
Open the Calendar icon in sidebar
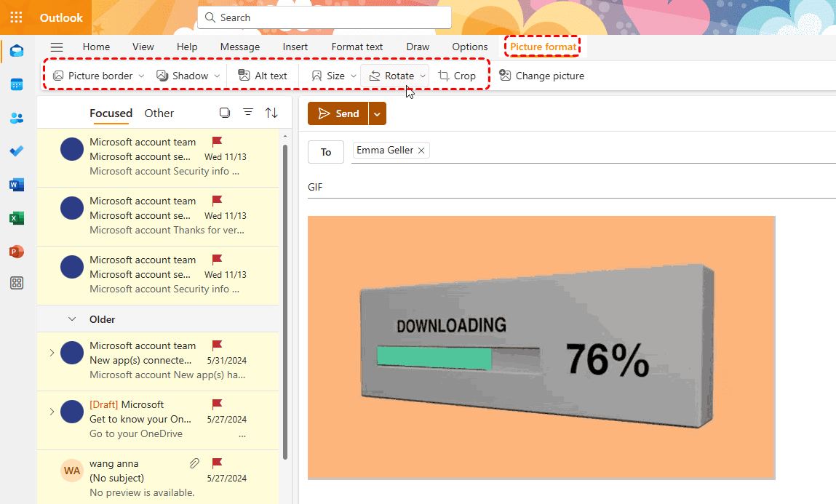click(x=17, y=84)
